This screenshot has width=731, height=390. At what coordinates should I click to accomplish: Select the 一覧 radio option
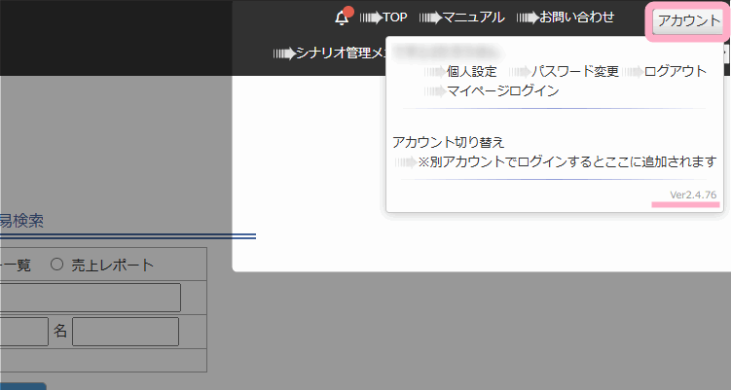[x=18, y=265]
